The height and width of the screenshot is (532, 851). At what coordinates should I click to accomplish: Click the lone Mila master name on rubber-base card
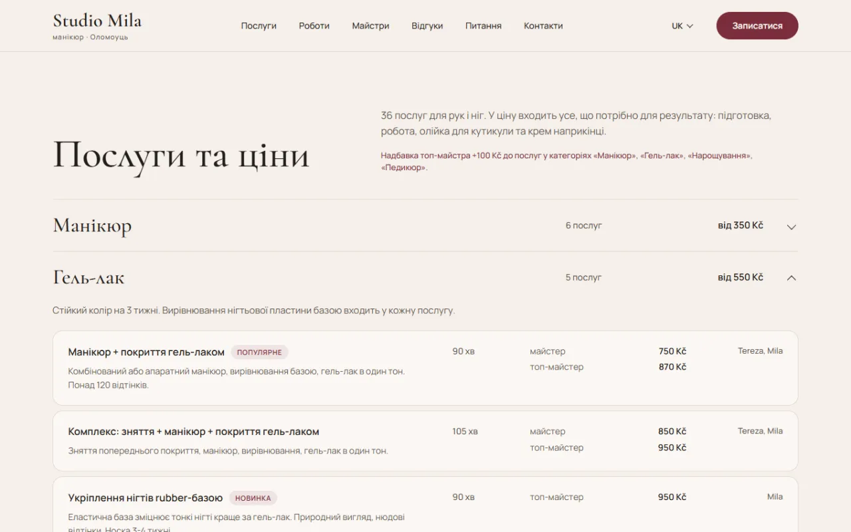[775, 497]
